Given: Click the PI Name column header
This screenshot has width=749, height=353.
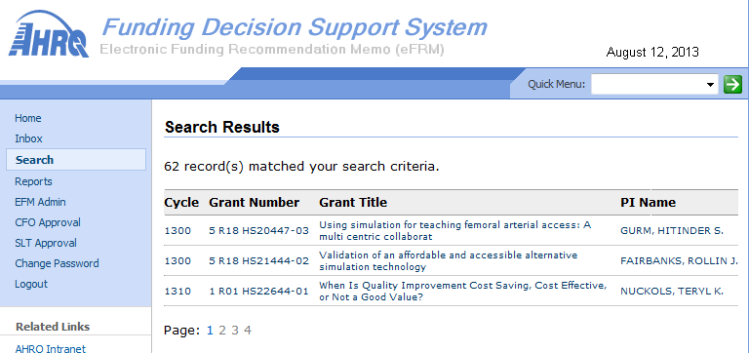Looking at the screenshot, I should pyautogui.click(x=648, y=203).
